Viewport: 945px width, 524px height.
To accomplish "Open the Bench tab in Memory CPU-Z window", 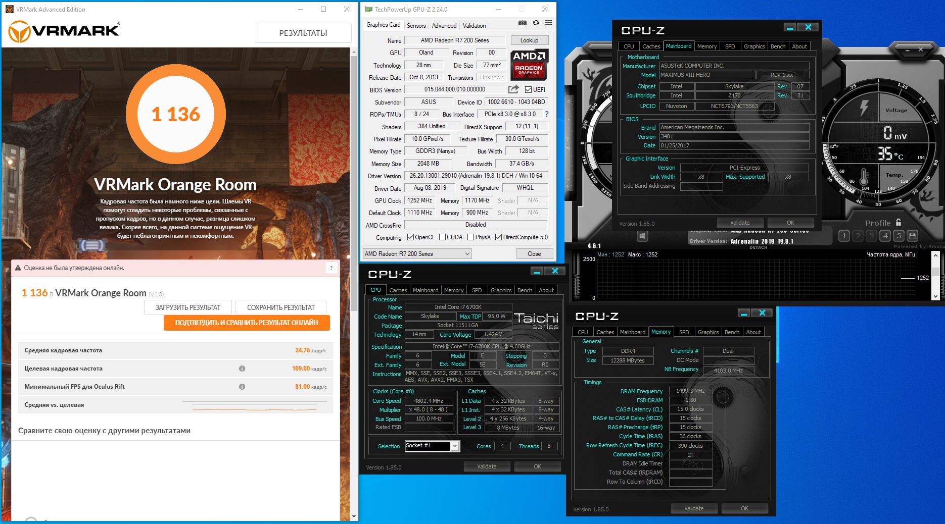I will pyautogui.click(x=732, y=332).
